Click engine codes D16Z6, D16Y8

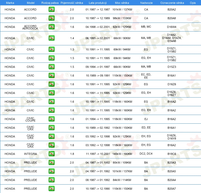[x=172, y=137]
